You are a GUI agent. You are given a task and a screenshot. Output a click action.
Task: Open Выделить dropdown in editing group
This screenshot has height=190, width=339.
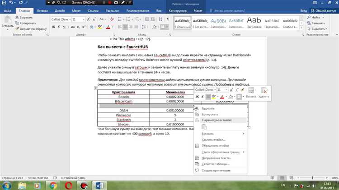[317, 29]
